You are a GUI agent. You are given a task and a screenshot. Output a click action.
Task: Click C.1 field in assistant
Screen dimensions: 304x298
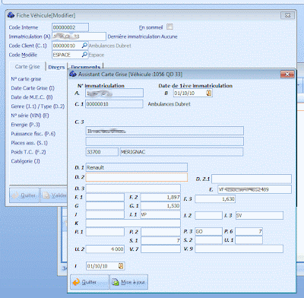[114, 104]
